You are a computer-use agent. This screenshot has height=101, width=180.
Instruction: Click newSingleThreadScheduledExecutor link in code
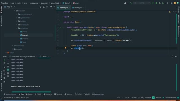[x=121, y=30]
